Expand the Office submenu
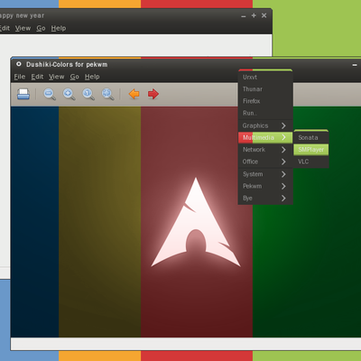The height and width of the screenshot is (361, 361). tap(265, 162)
